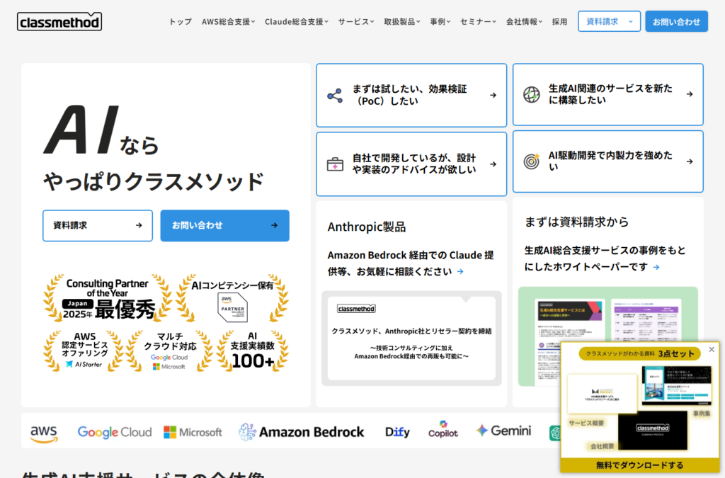This screenshot has width=725, height=478.
Task: Open the まずは試したい、効果検証（PoC）したい card
Action: tap(411, 95)
